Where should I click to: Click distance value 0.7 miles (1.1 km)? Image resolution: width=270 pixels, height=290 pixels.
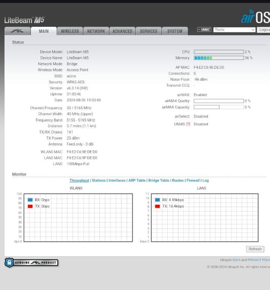pyautogui.click(x=81, y=126)
